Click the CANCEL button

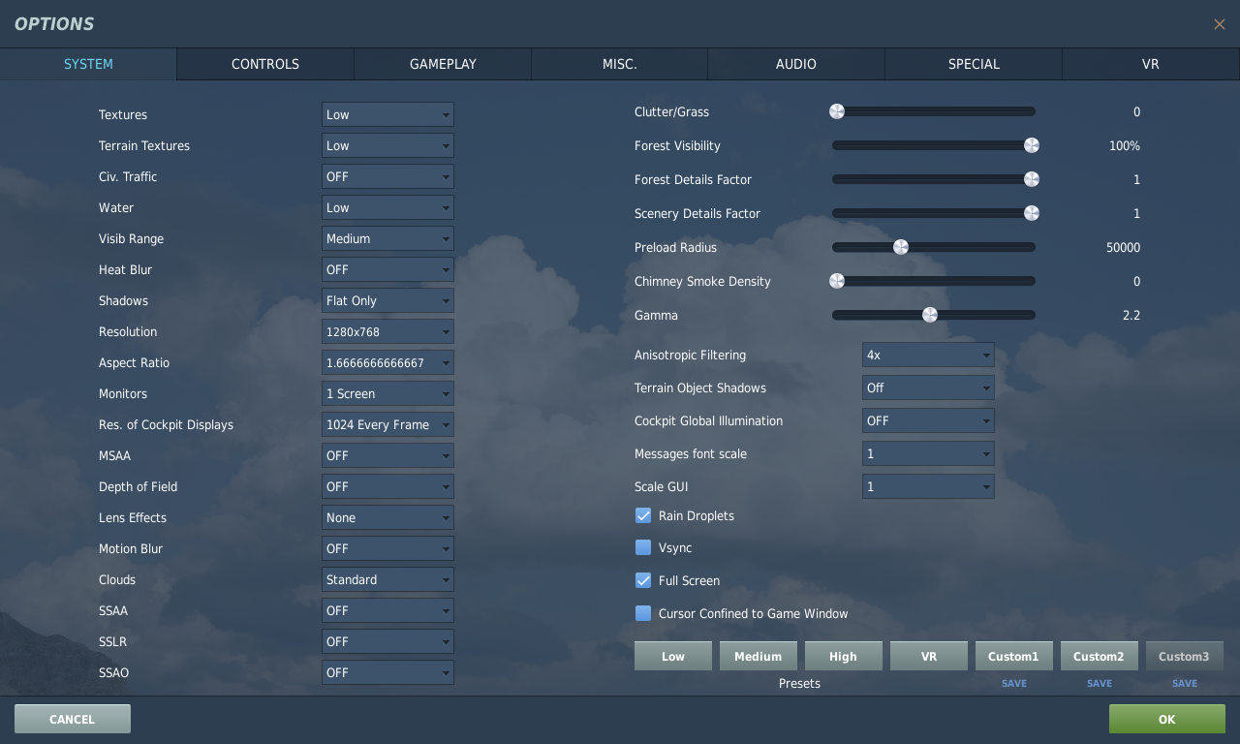[x=73, y=719]
